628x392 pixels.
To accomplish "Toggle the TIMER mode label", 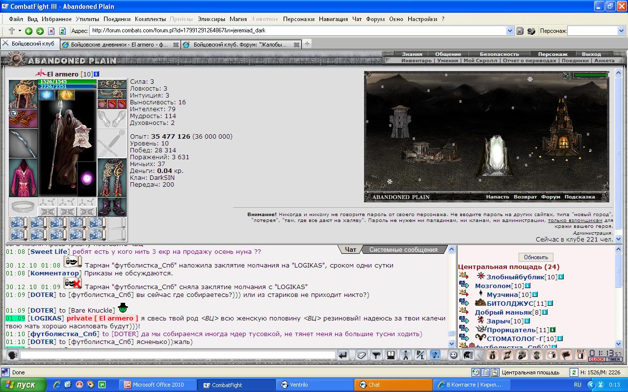I will pyautogui.click(x=614, y=359).
